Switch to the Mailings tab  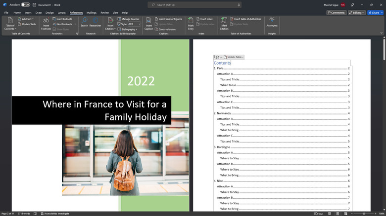[x=92, y=12]
